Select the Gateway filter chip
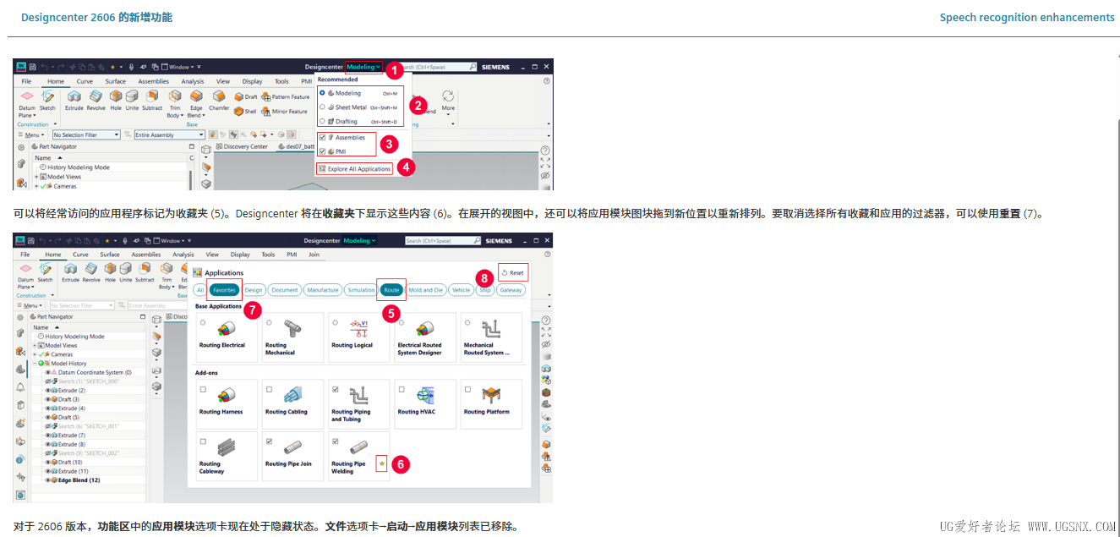Image resolution: width=1120 pixels, height=537 pixels. 511,290
